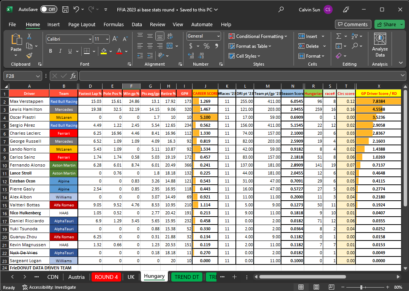Click the Undo arrow icon
This screenshot has height=291, width=409.
click(x=76, y=9)
